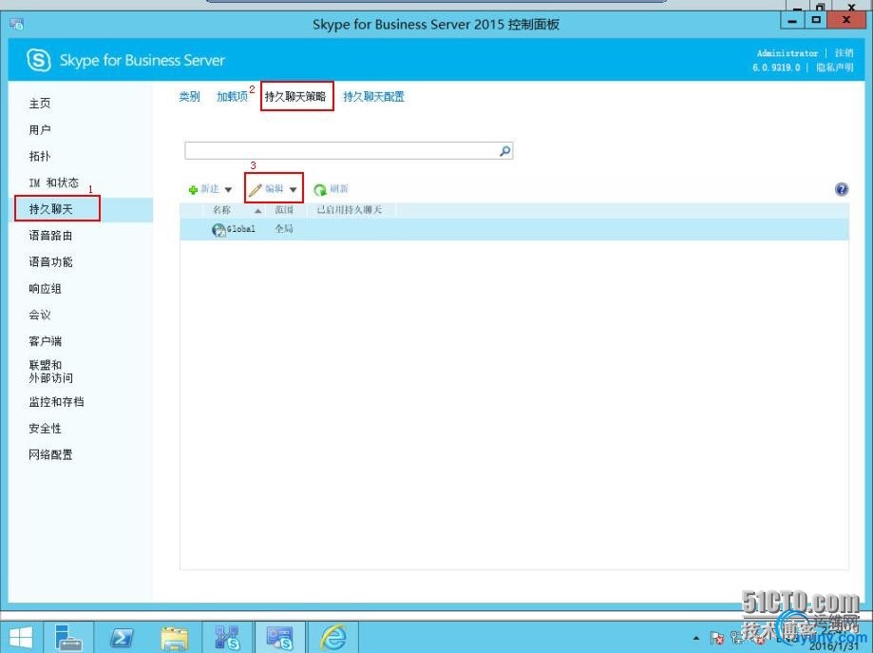Go to 主页 in the sidebar

[40, 103]
